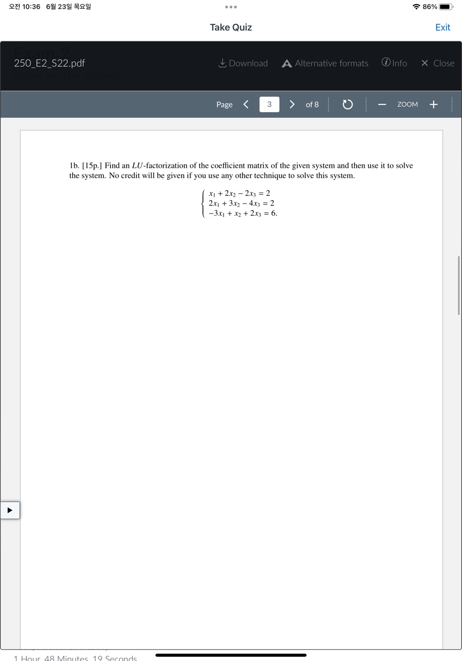Screen dimensions: 462x661
Task: Click the vertical scrollbar thumb
Action: [x=458, y=285]
